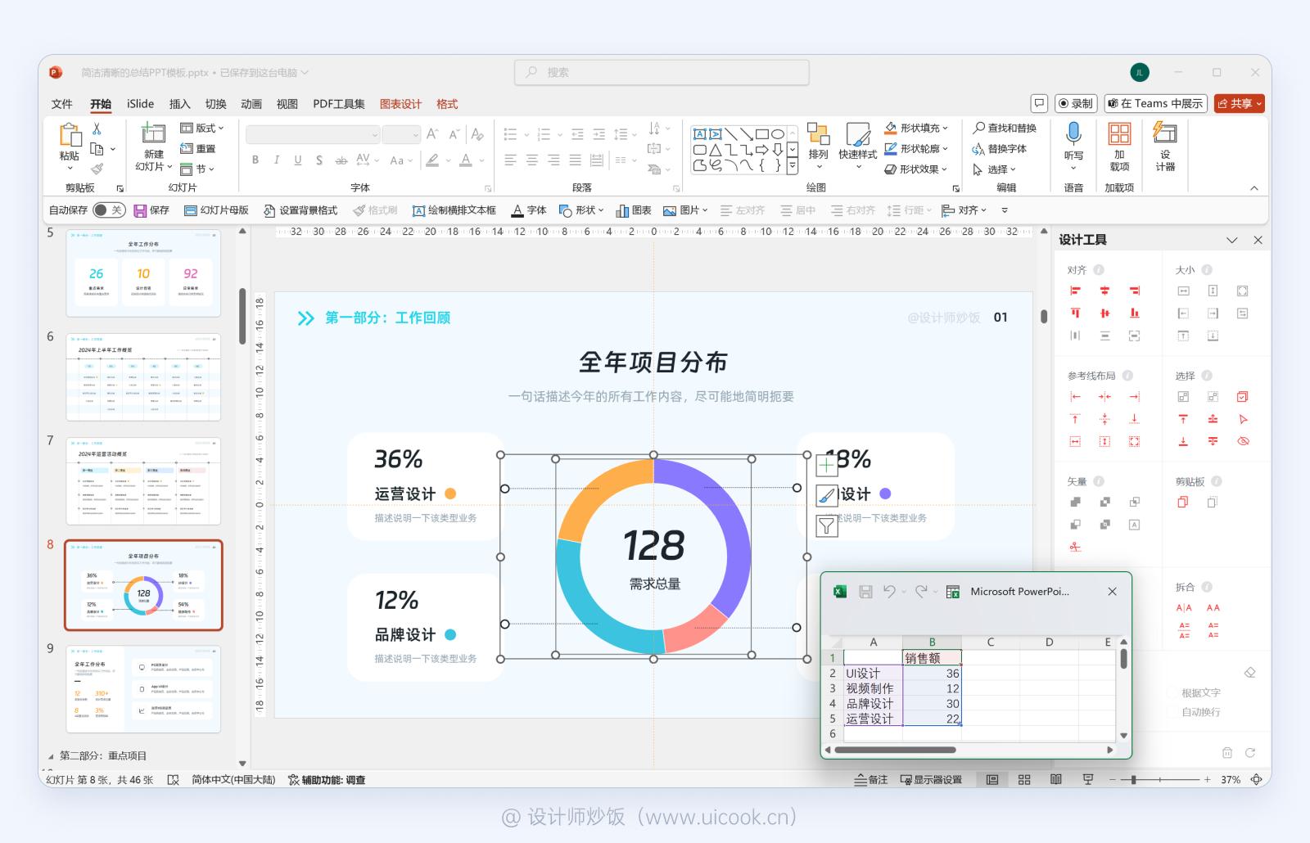The image size is (1310, 843).
Task: Apply Bold formatting with the B button
Action: (255, 160)
